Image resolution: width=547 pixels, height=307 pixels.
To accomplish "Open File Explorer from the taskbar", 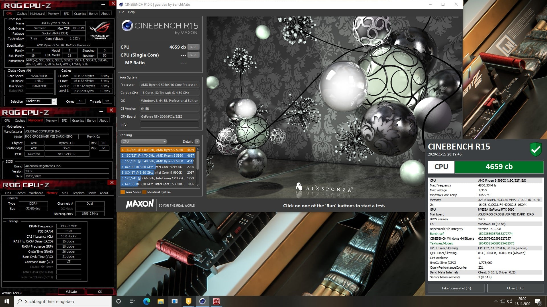I will click(x=160, y=301).
